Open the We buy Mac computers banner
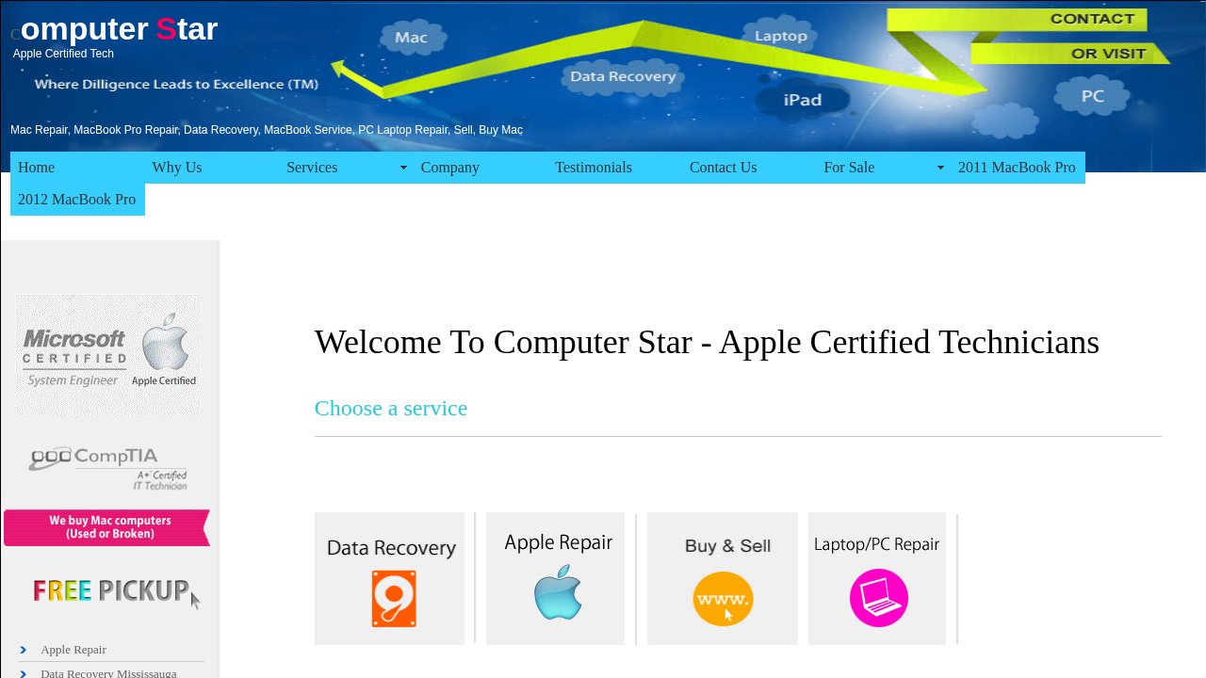The height and width of the screenshot is (678, 1206). pos(107,527)
